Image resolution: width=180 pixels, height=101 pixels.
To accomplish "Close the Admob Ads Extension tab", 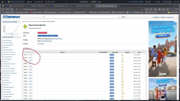I will pos(93,6).
